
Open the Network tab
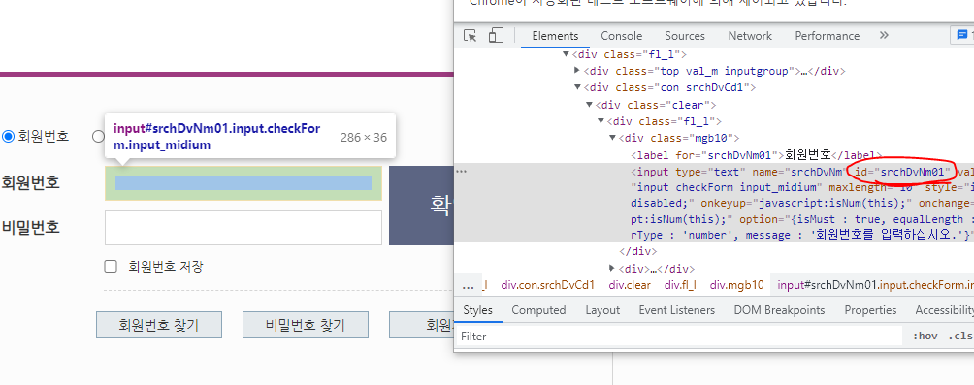pos(750,36)
